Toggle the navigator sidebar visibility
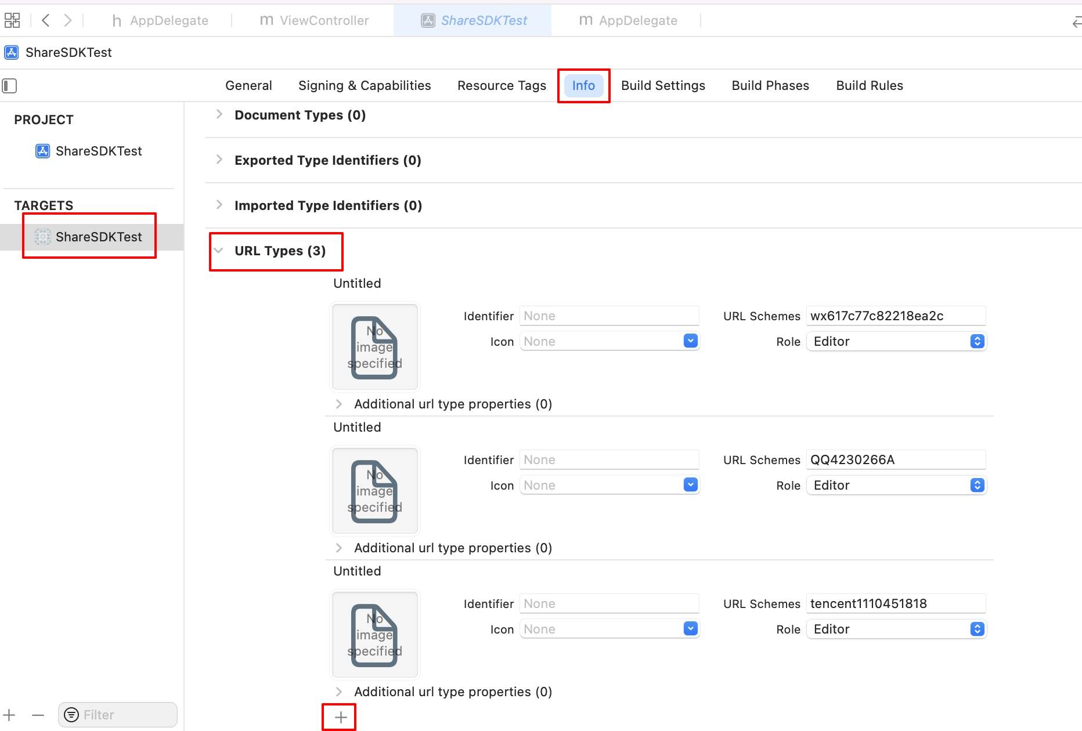 (x=9, y=85)
